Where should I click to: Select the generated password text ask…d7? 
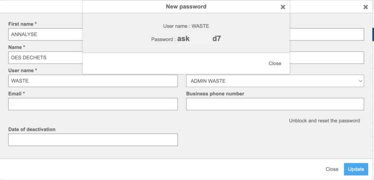tap(199, 39)
